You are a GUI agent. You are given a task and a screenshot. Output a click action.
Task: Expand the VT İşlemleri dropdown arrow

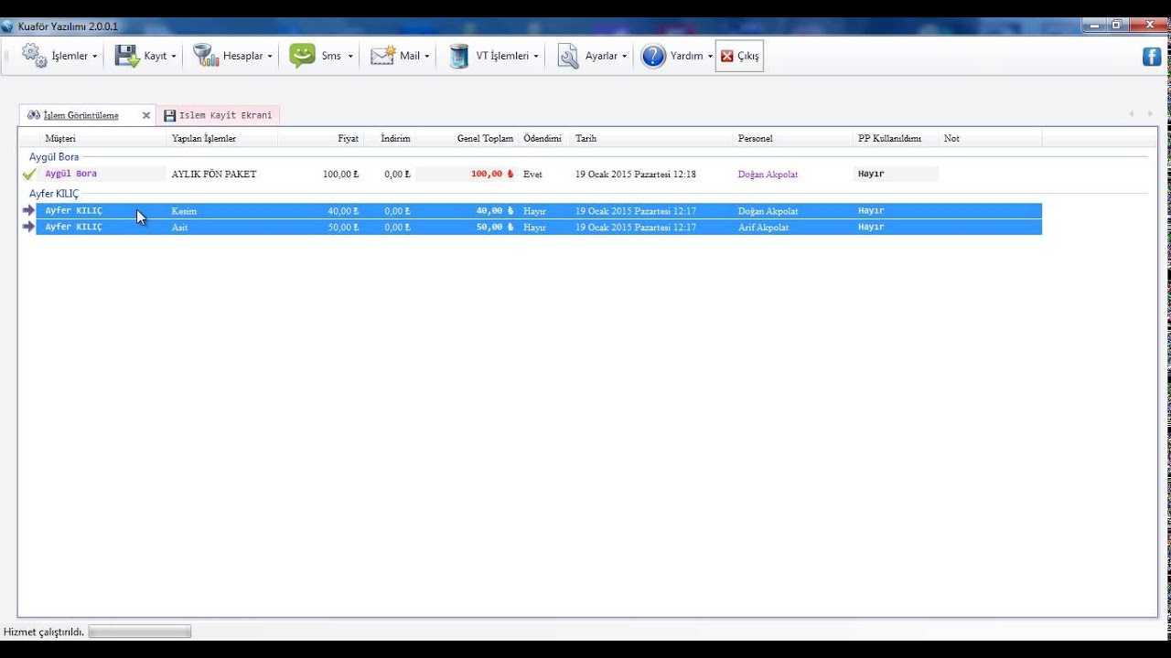tap(536, 57)
